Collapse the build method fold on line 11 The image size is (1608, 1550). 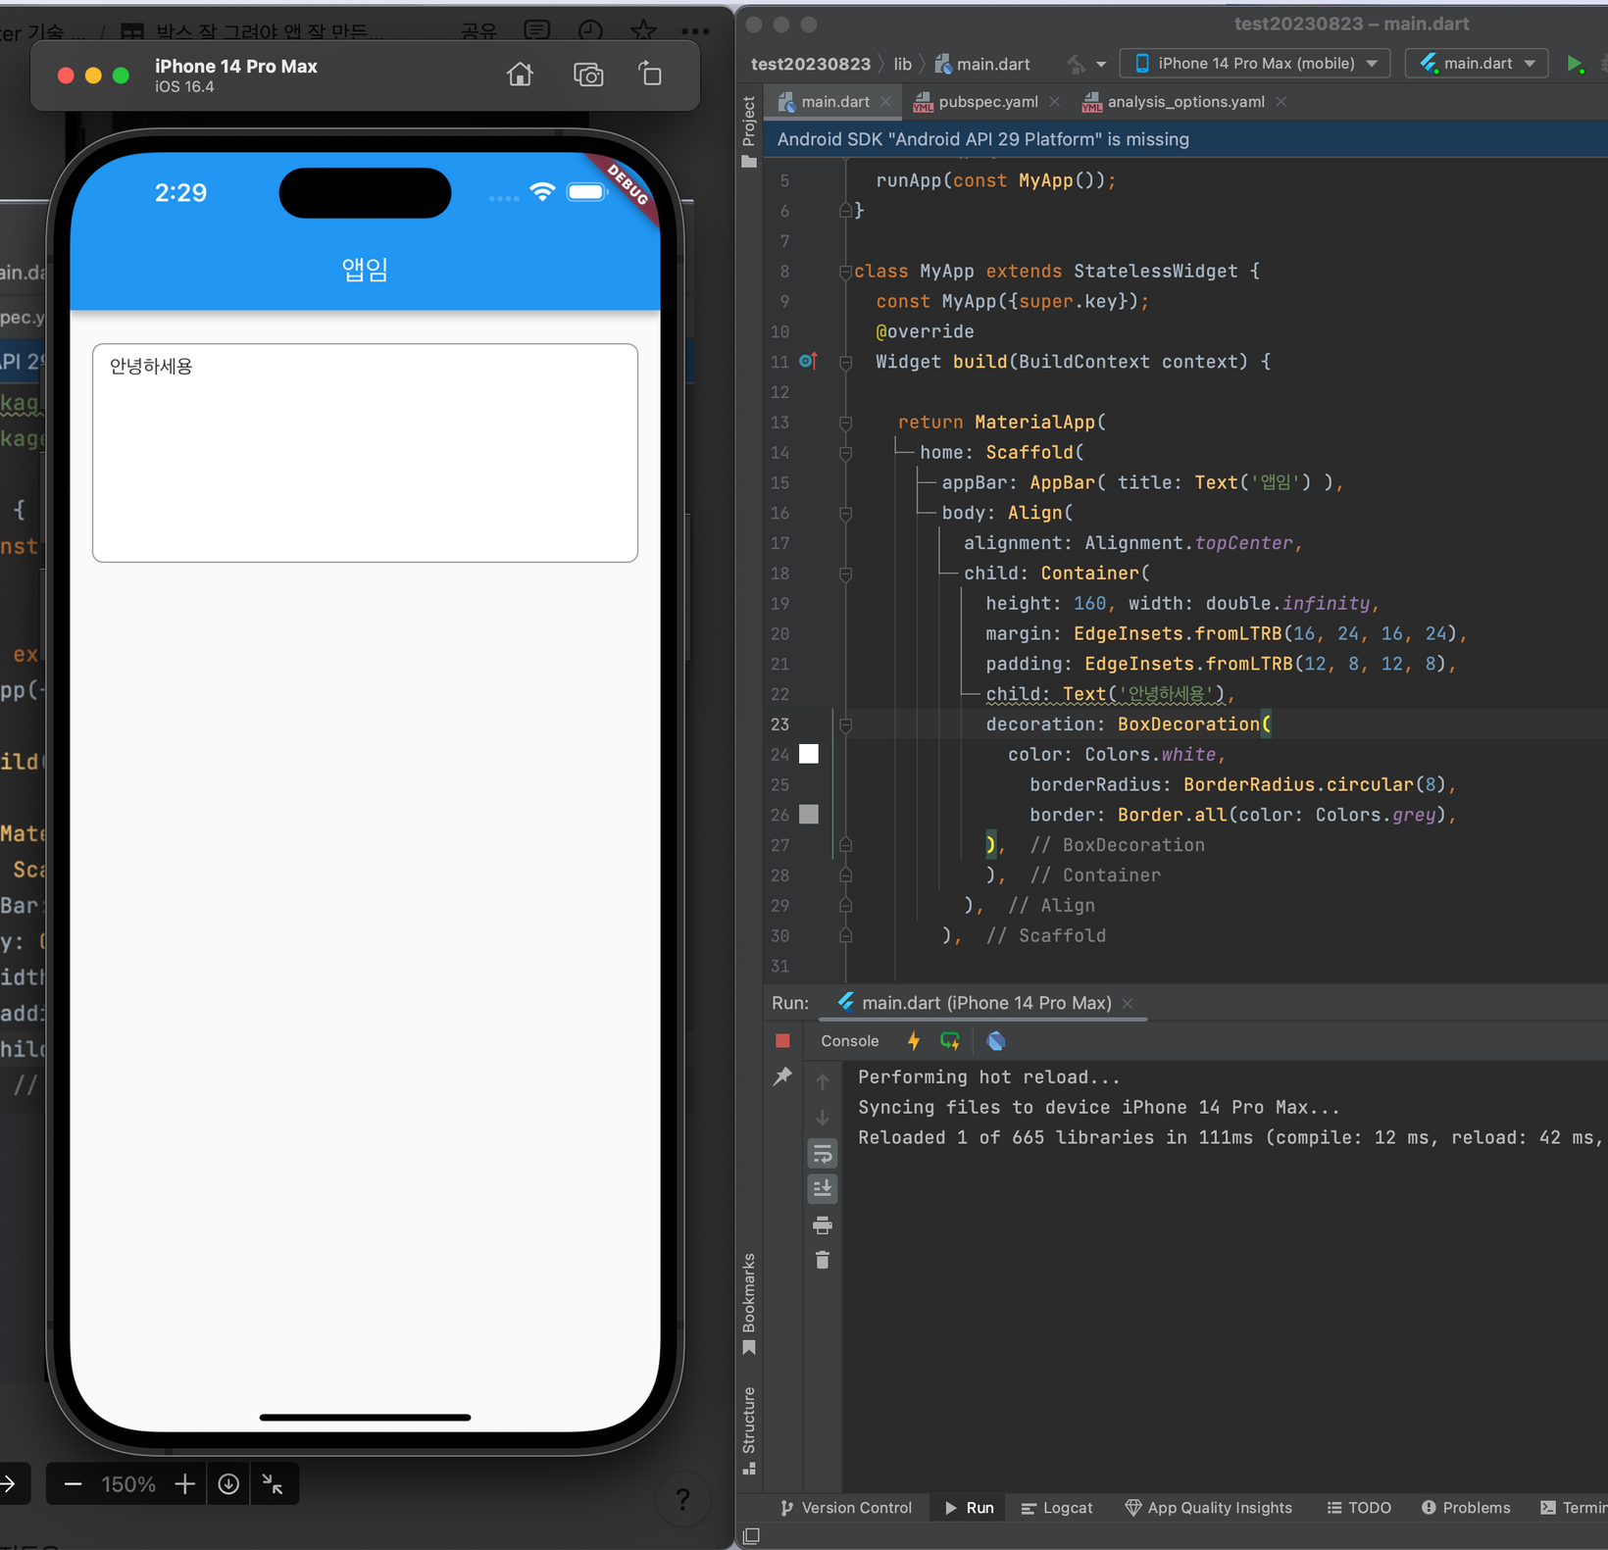[x=845, y=362]
